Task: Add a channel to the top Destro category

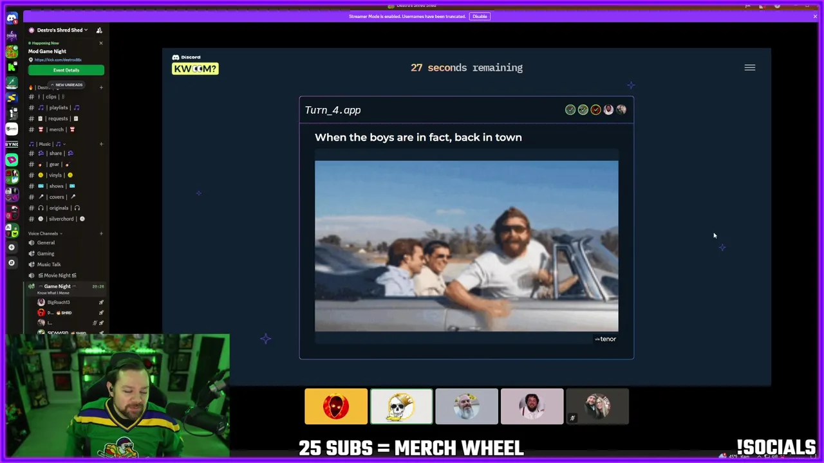Action: click(x=101, y=87)
